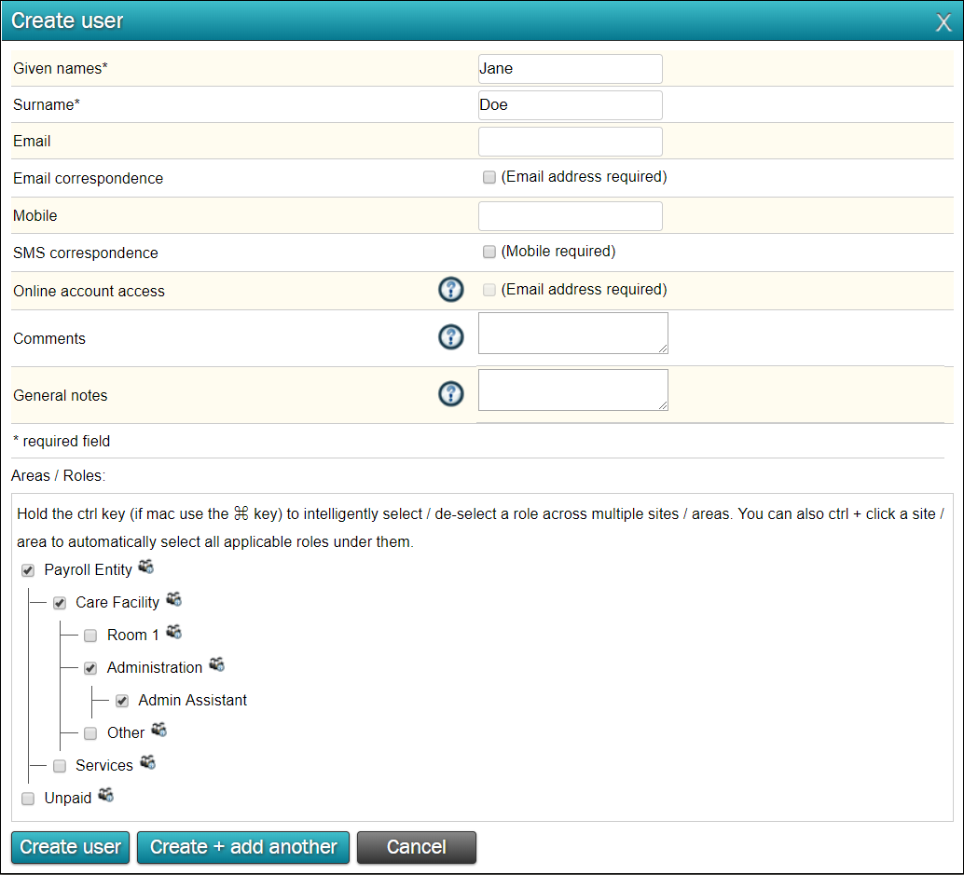Open help icon beside General notes
964x875 pixels.
[x=450, y=394]
